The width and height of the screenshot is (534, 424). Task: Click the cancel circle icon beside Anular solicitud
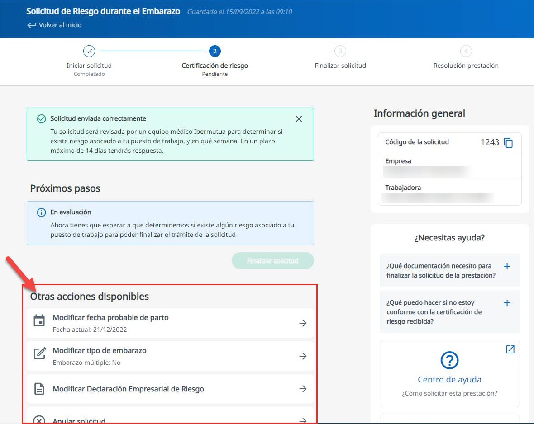(39, 420)
